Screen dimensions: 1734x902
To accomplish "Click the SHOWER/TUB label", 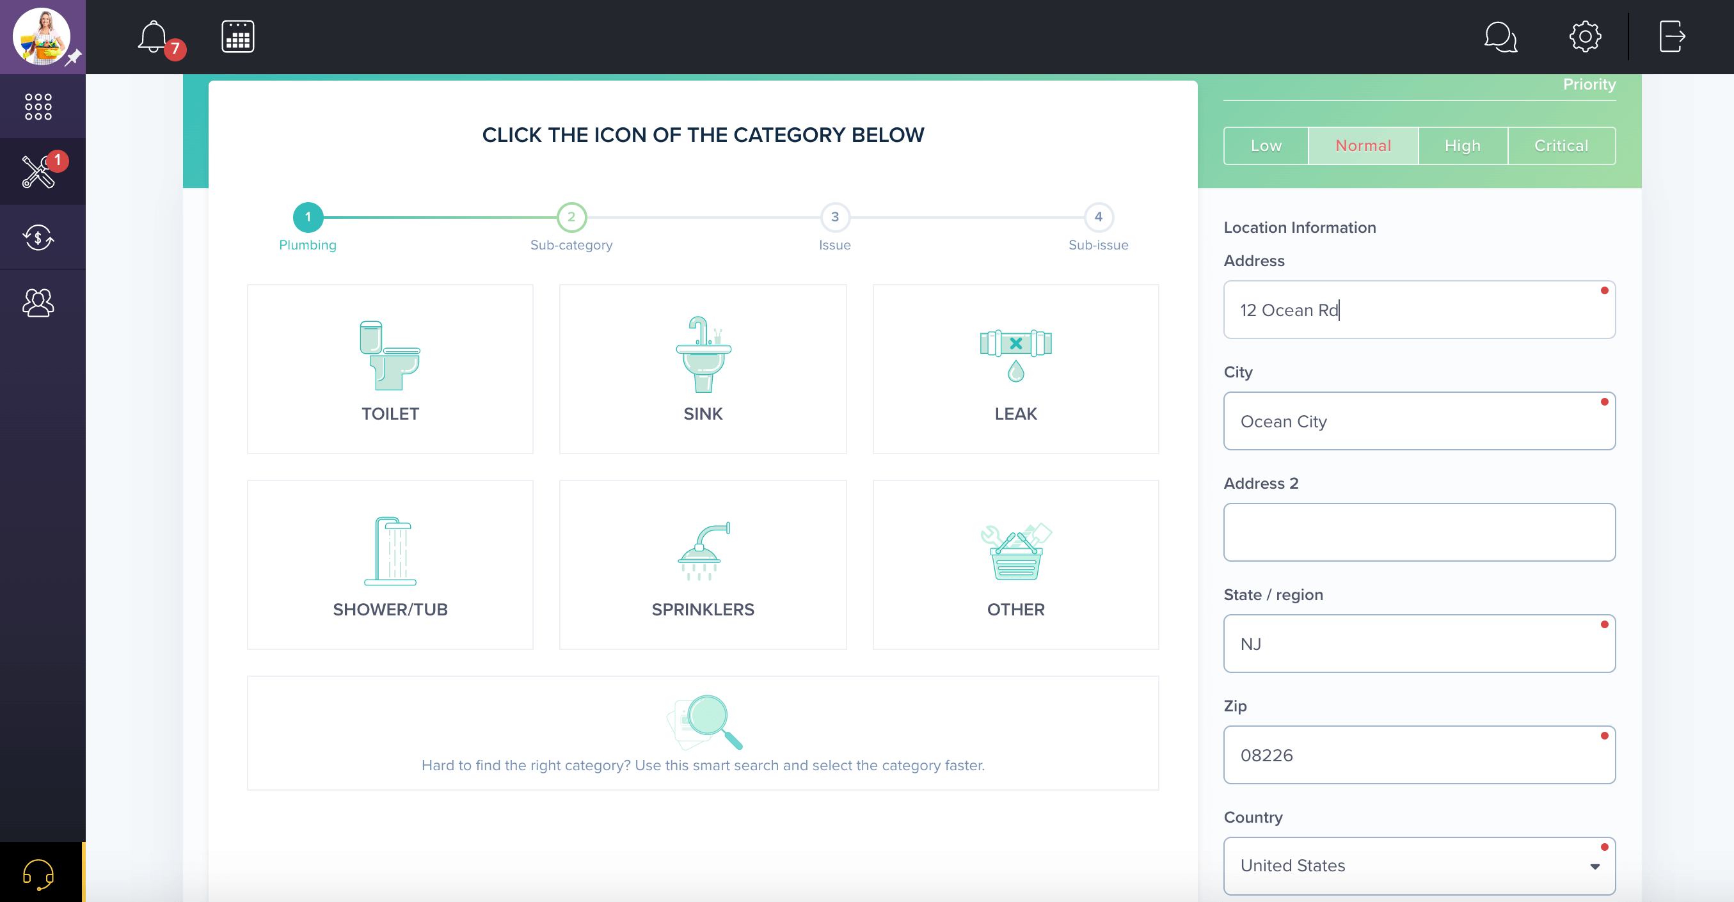I will pyautogui.click(x=390, y=610).
